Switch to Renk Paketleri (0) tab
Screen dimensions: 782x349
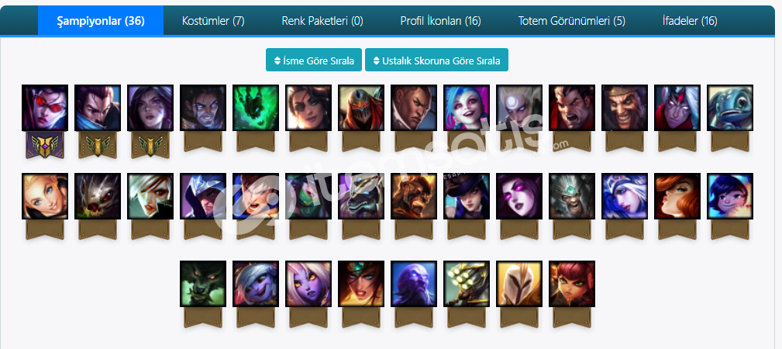pos(322,20)
